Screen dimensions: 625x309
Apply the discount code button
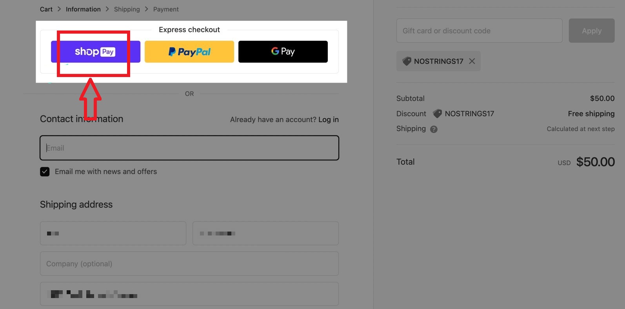click(x=592, y=31)
